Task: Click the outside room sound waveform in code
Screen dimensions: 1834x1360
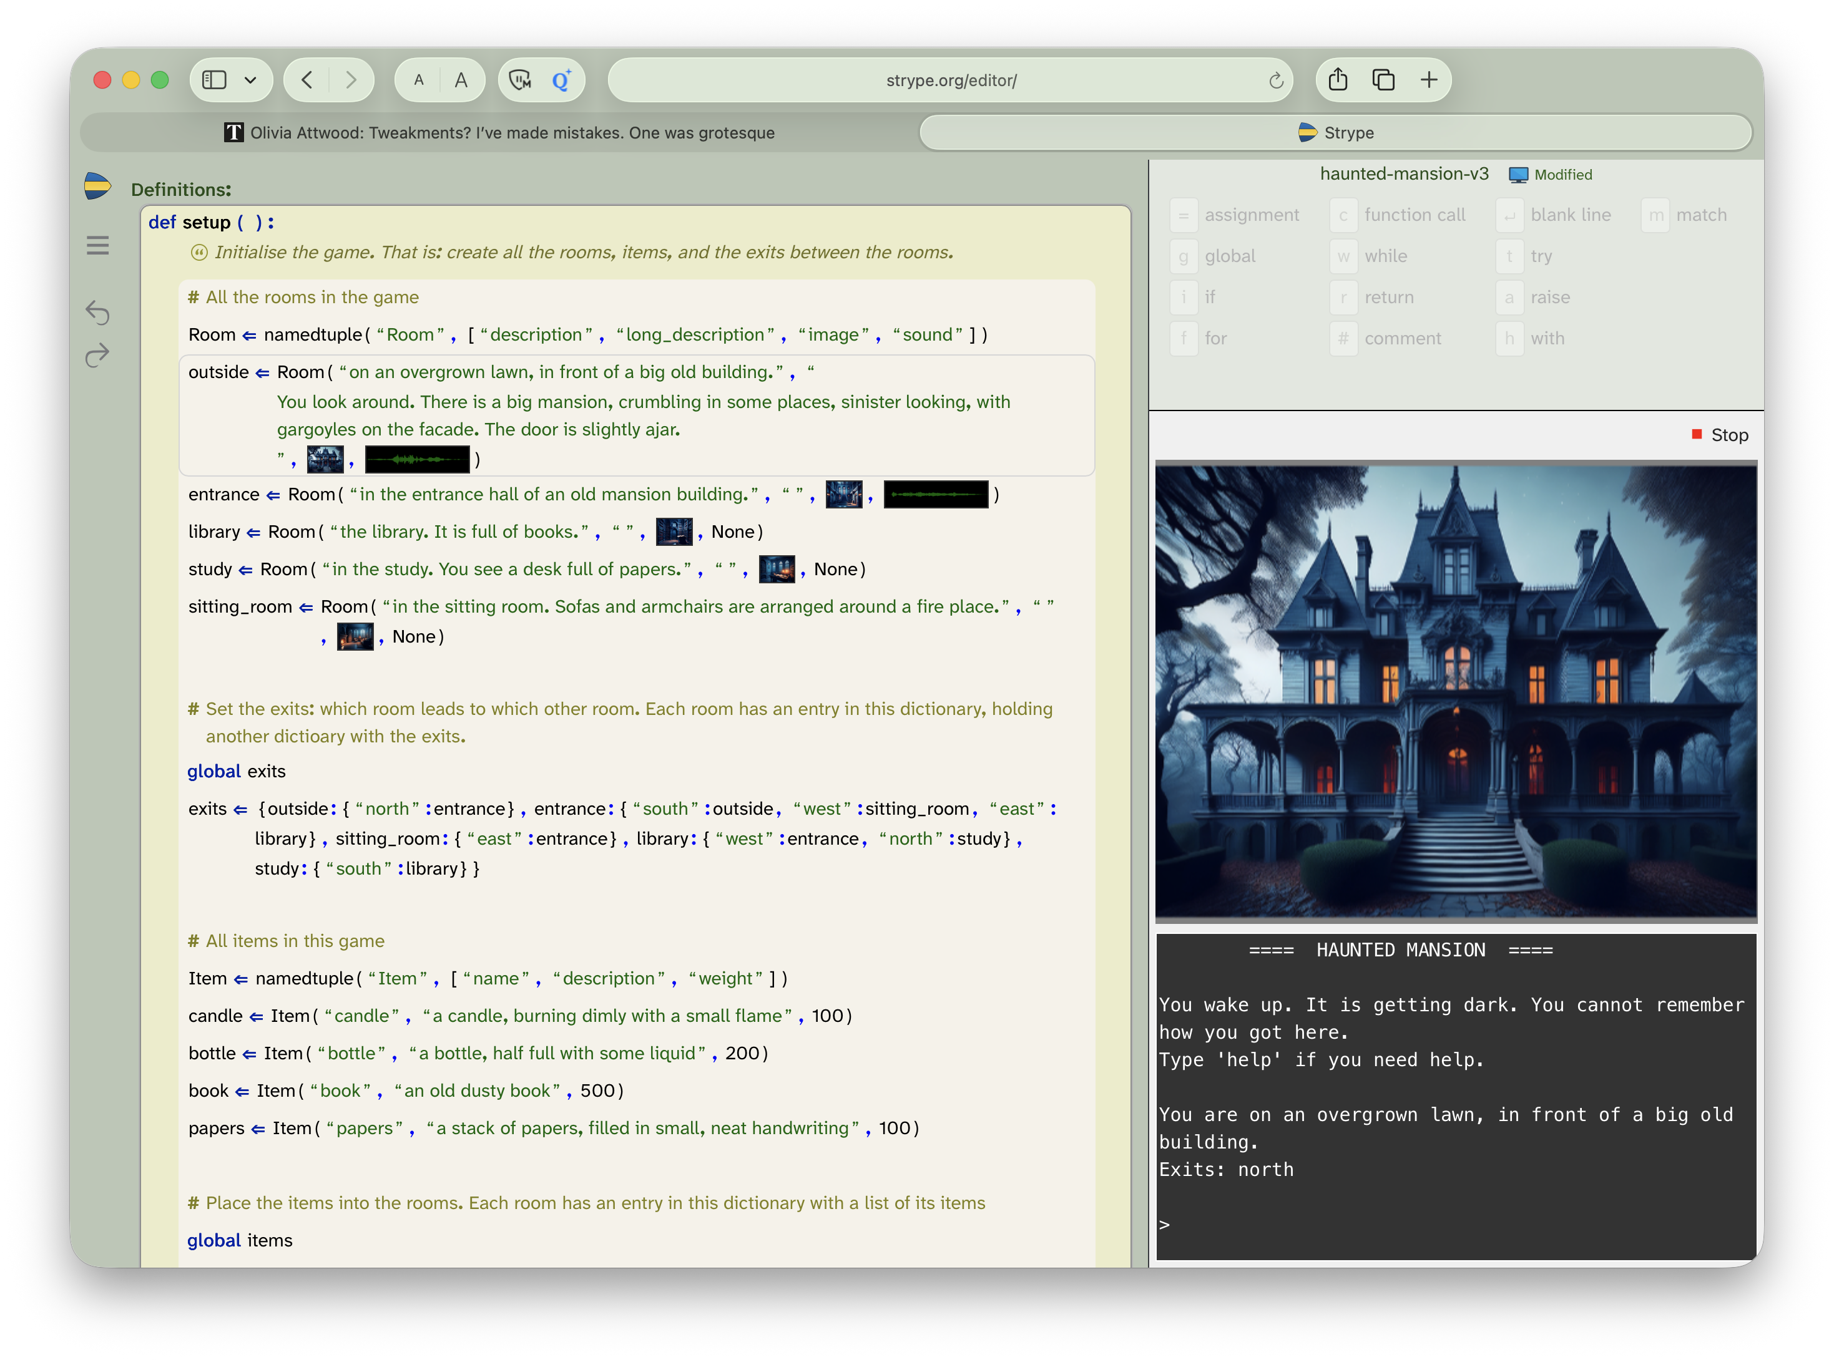Action: coord(418,459)
